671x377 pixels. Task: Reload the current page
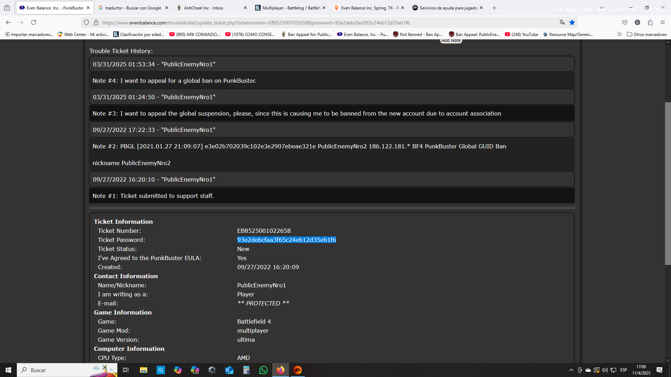(34, 22)
